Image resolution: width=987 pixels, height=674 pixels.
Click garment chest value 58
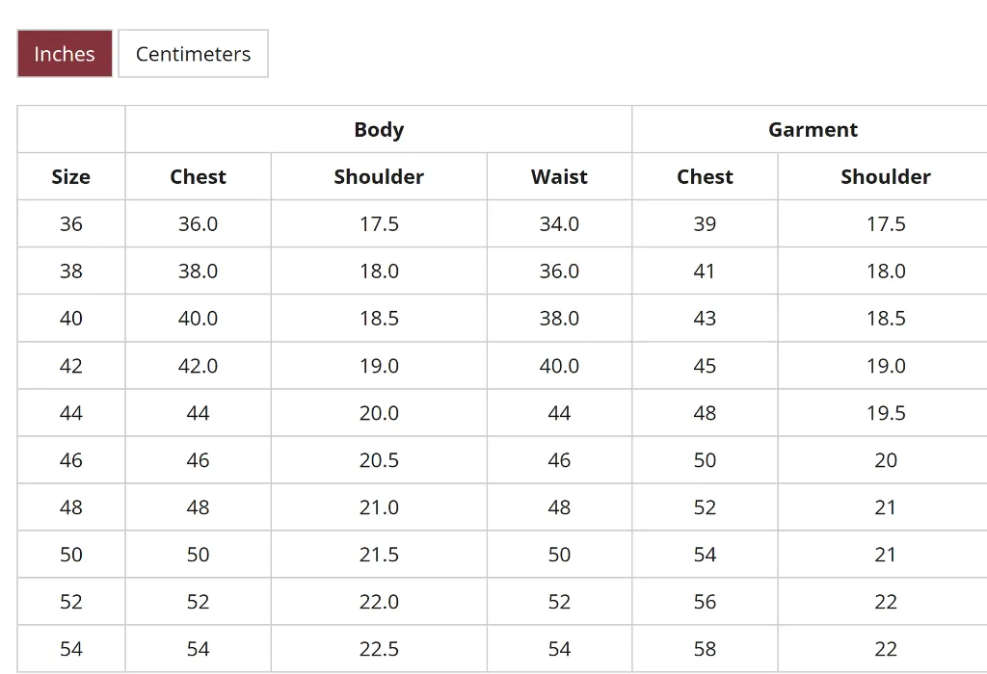pyautogui.click(x=705, y=648)
